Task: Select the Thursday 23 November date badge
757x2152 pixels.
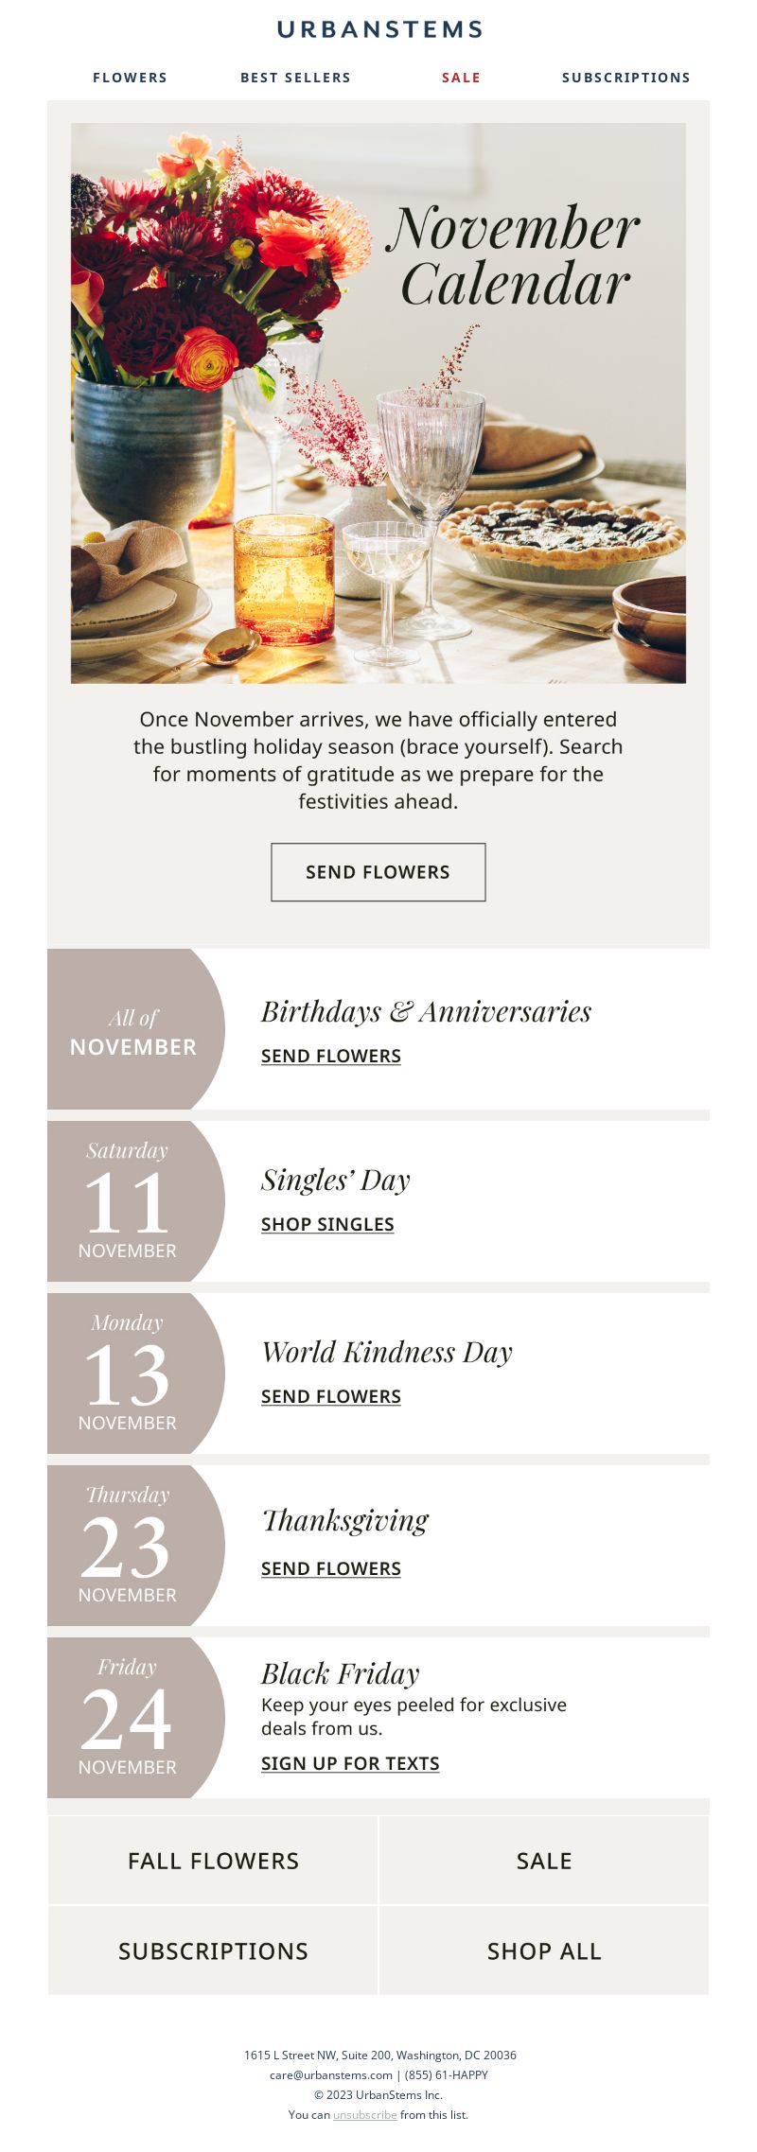Action: [136, 1546]
